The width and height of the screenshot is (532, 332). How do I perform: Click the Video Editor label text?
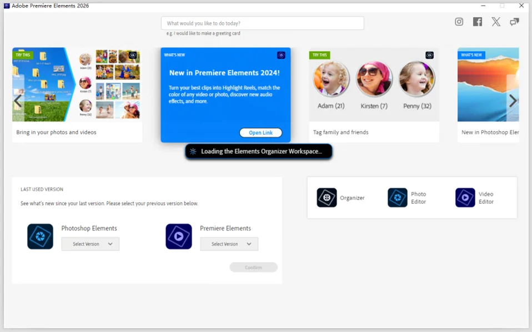(x=486, y=198)
